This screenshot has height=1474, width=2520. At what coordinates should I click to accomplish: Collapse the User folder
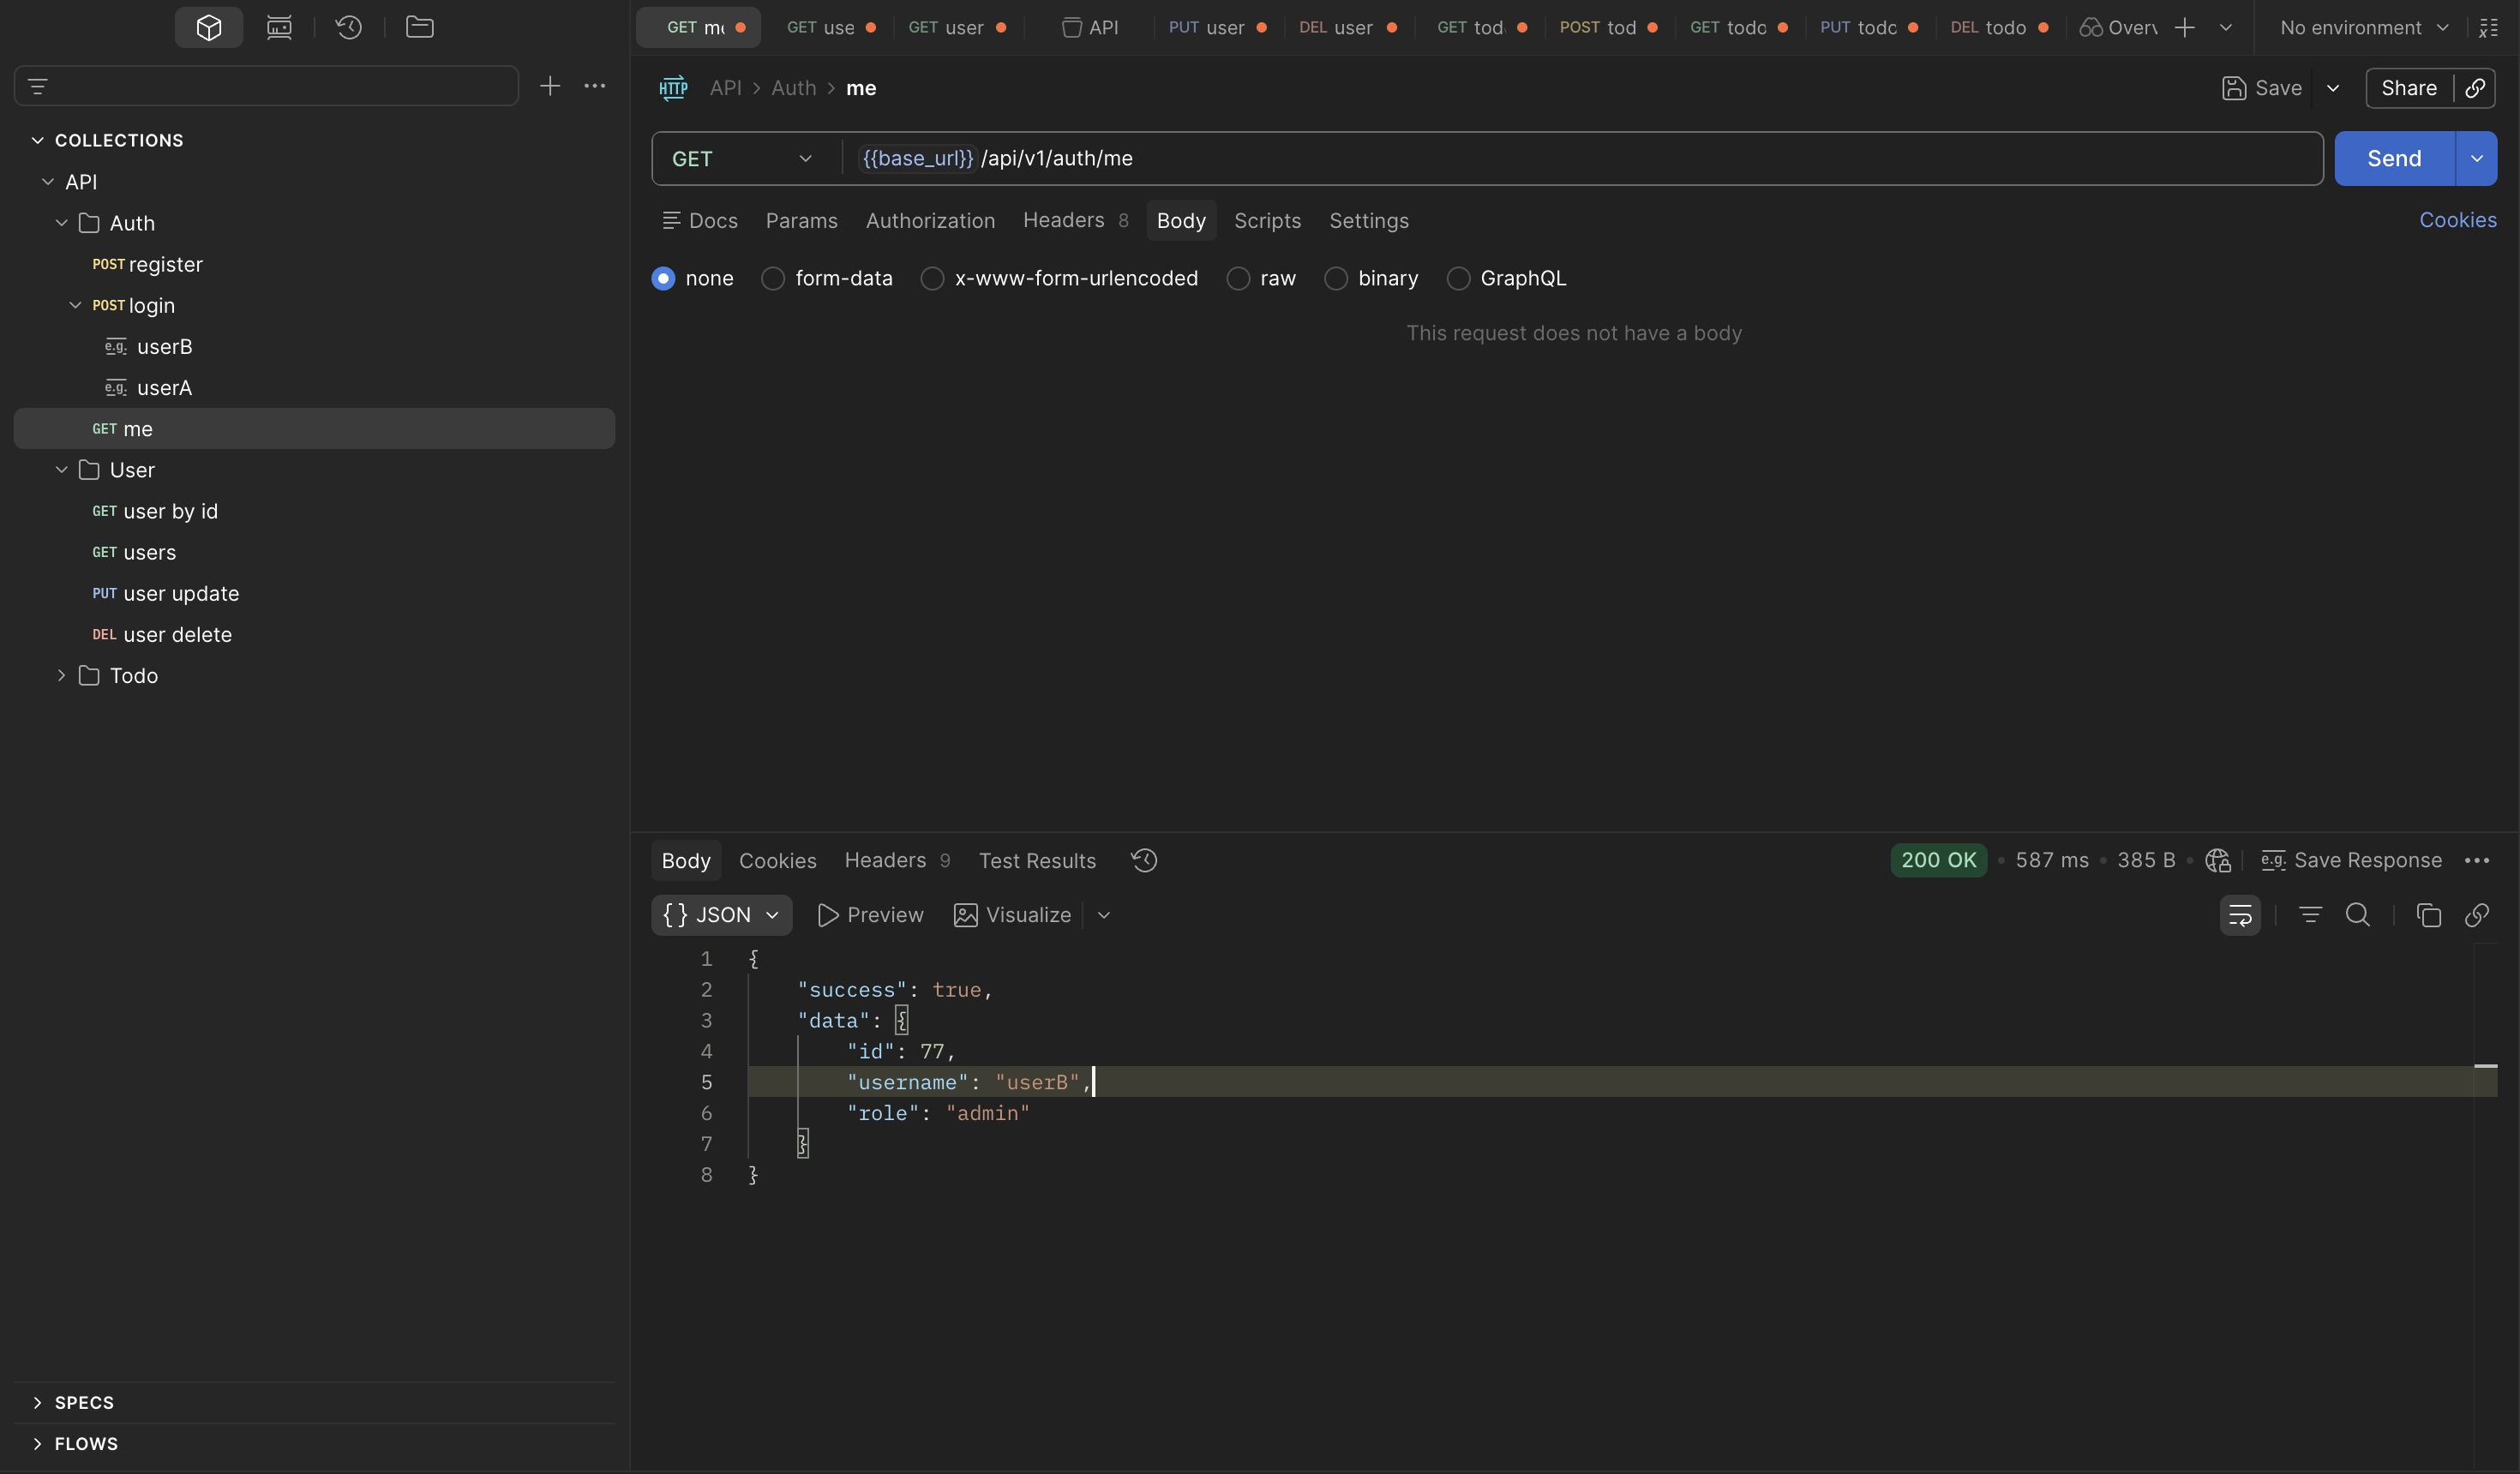(62, 470)
